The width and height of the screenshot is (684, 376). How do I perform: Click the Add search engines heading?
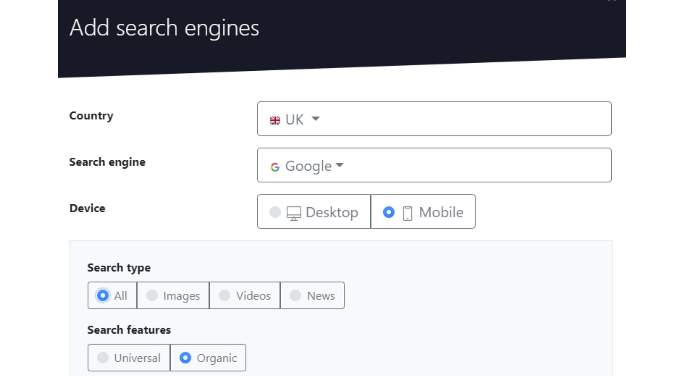pos(164,28)
